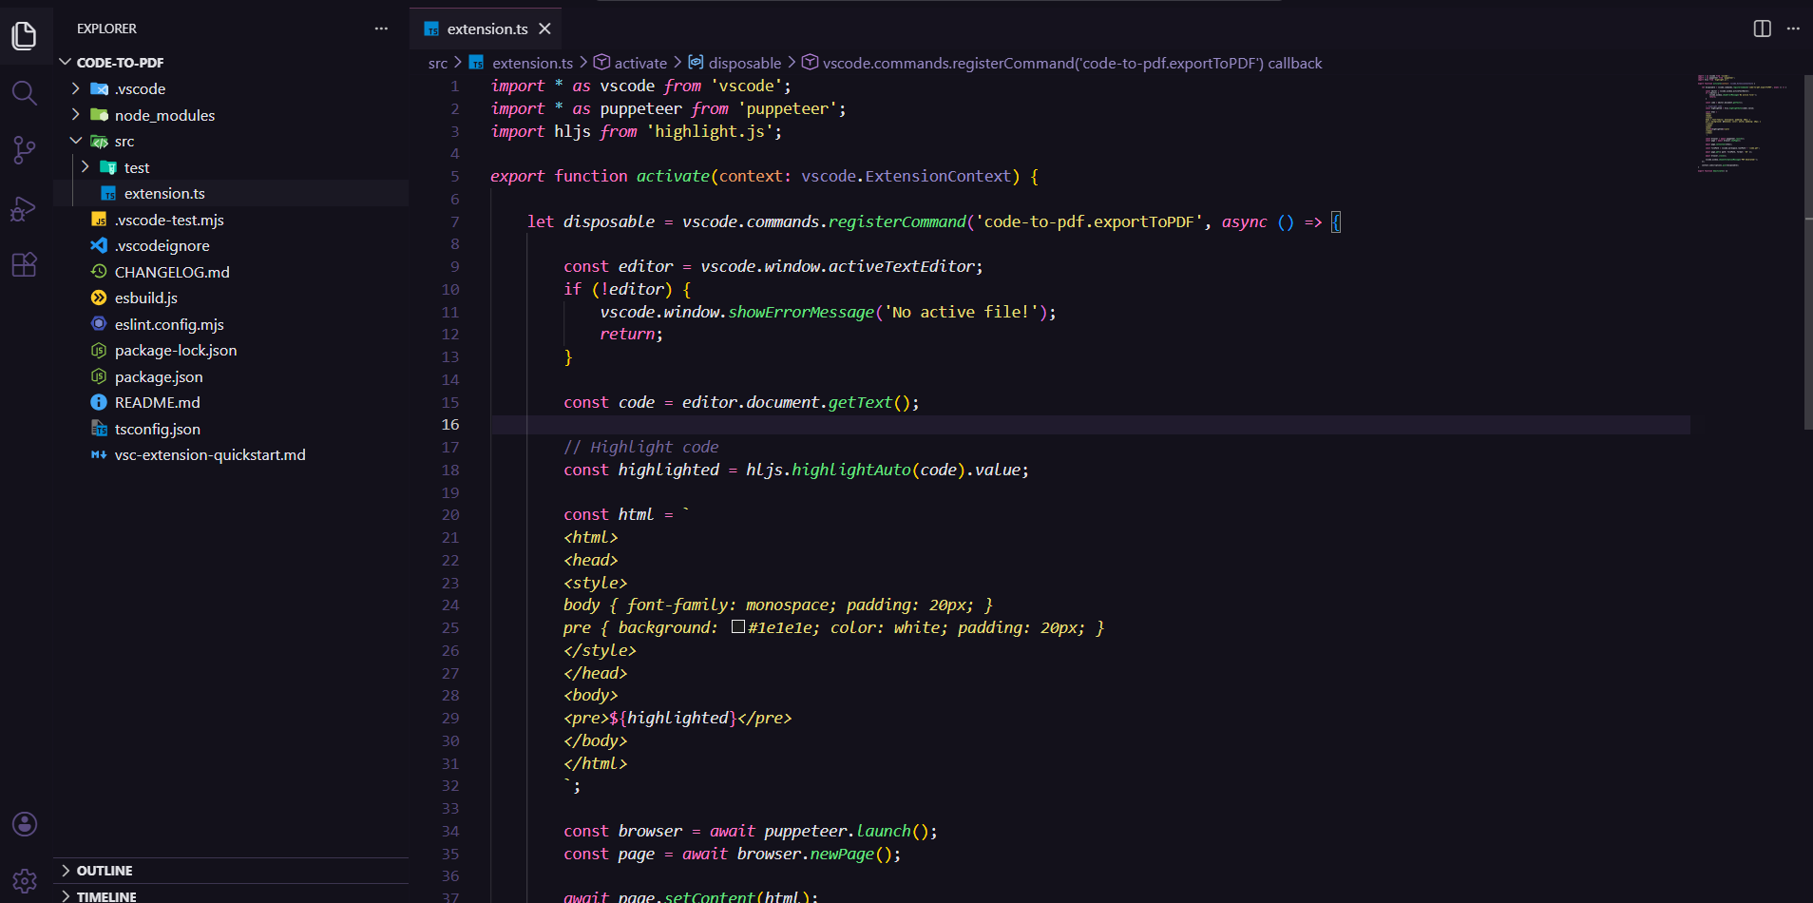Image resolution: width=1813 pixels, height=903 pixels.
Task: Click the EXPLORER panel title
Action: click(106, 29)
